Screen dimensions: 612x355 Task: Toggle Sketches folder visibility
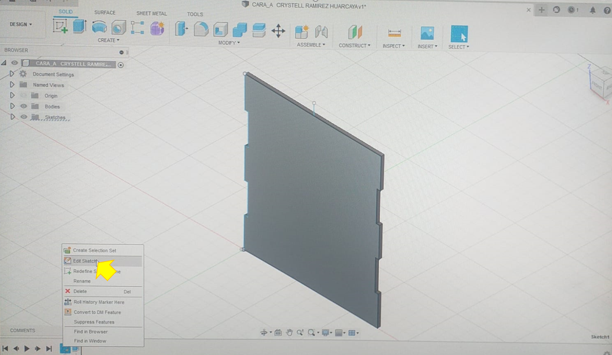(x=24, y=117)
